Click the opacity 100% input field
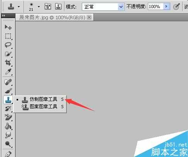Viewport: 188px width, 157px height. [x=156, y=7]
